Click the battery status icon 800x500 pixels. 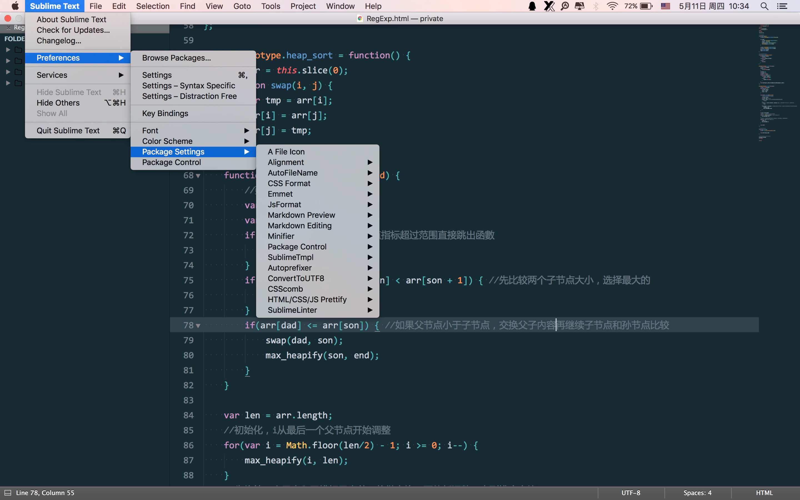(x=646, y=6)
